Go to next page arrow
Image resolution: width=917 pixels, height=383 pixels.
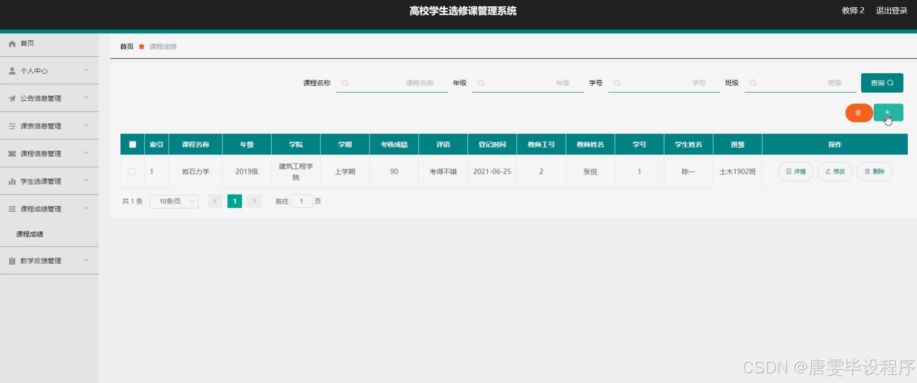pyautogui.click(x=254, y=201)
